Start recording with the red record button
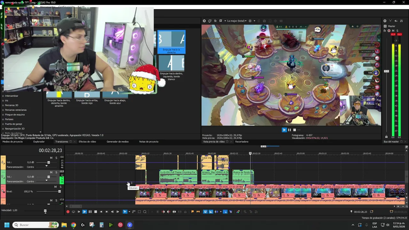Viewport: 409px width, 230px height. point(68,211)
